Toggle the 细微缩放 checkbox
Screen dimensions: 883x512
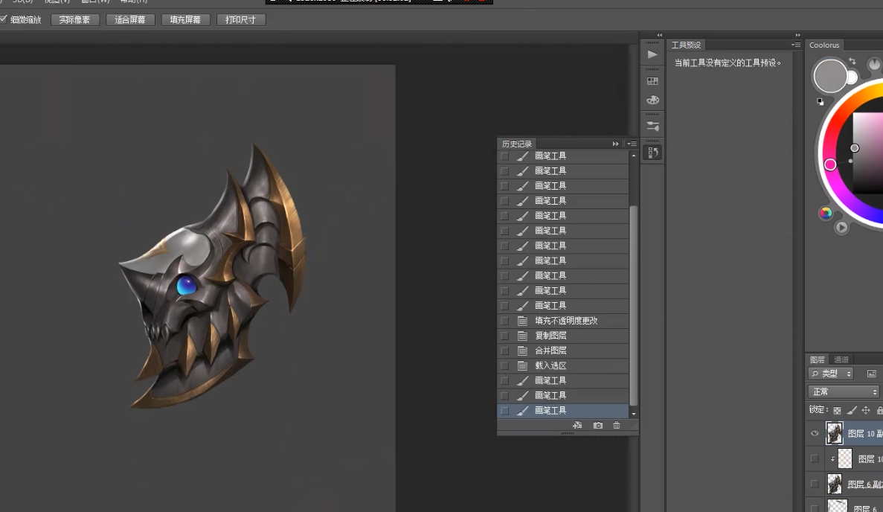(4, 19)
